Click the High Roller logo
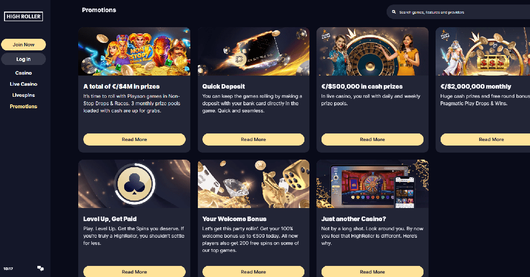The image size is (530, 277). click(x=23, y=16)
